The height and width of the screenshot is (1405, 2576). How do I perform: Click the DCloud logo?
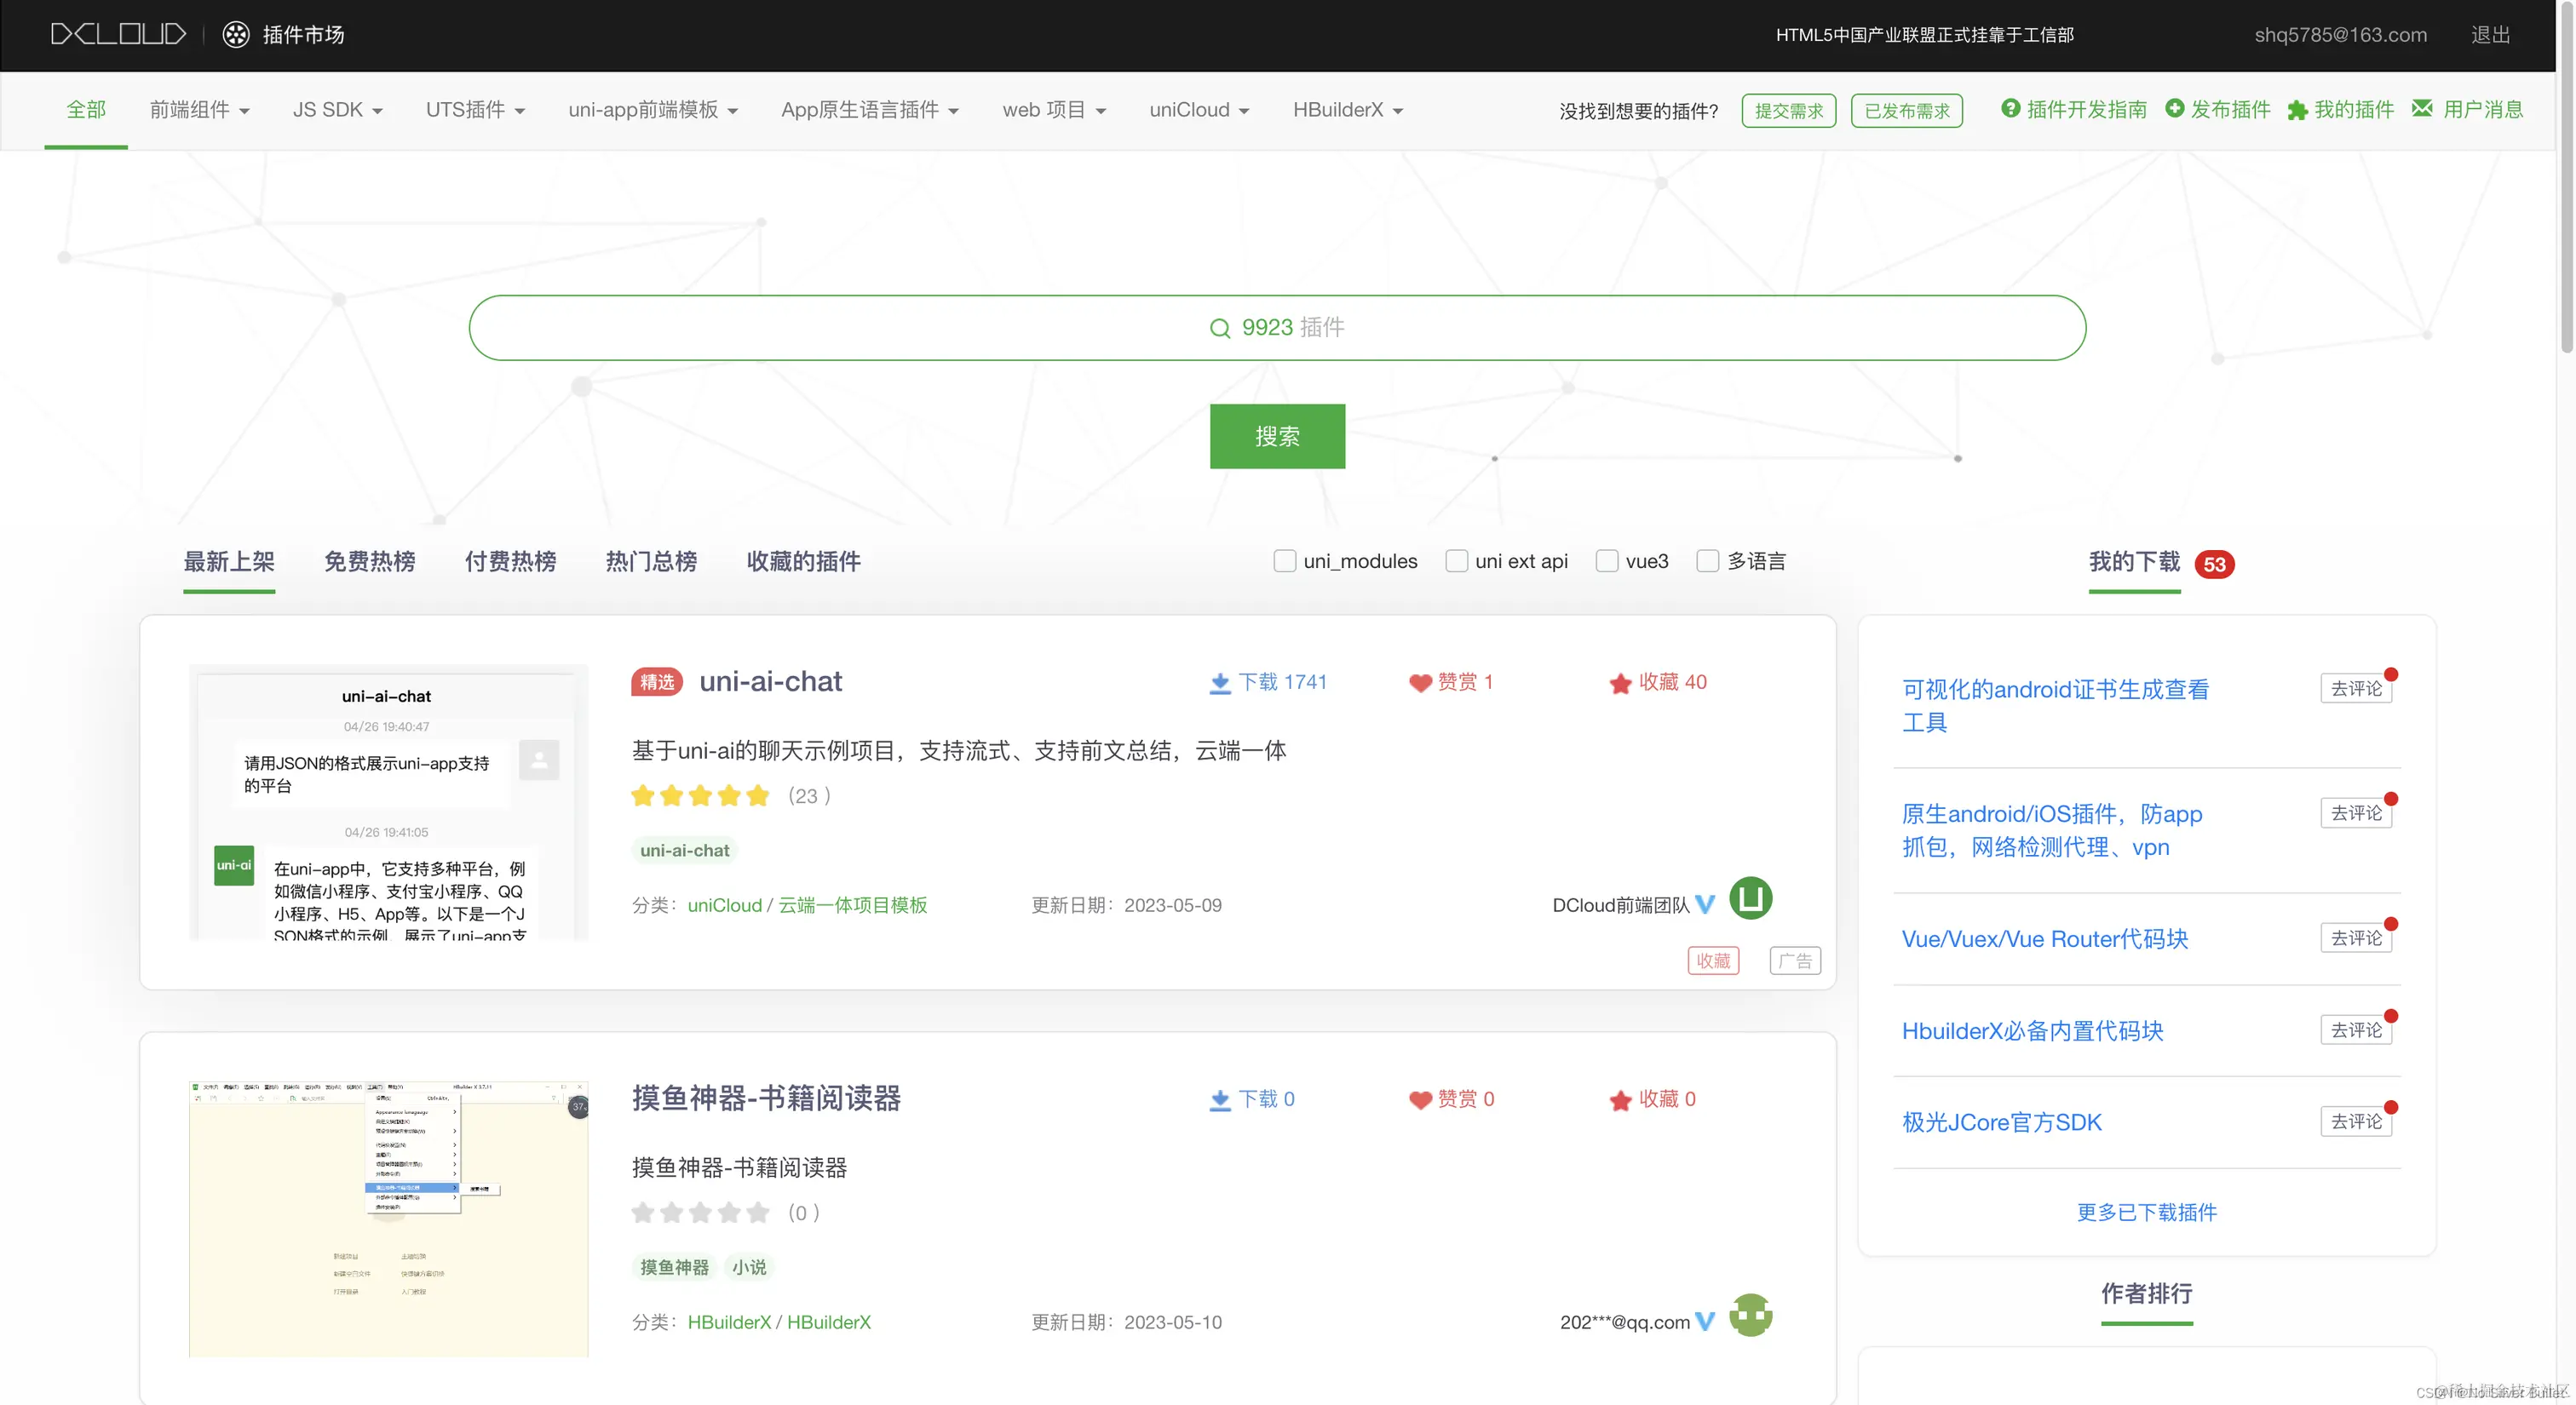[x=118, y=35]
